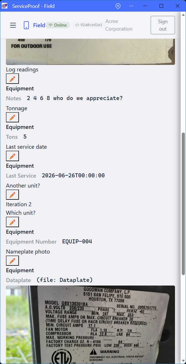Edit the Tonnage answer
Image resolution: width=186 pixels, height=364 pixels.
coord(12,117)
